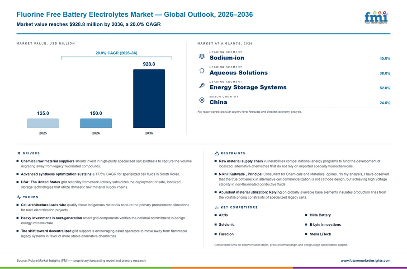The width and height of the screenshot is (407, 269).
Task: Click the location pin icon beside China
Action: click(202, 100)
